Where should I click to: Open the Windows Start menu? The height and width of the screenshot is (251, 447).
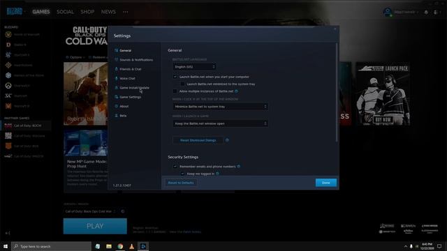coord(6,246)
